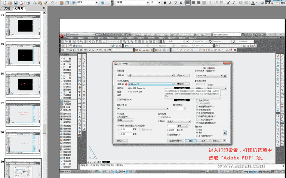286x178 pixels.
Task: Open the font size 18 dropdown
Action: pos(159,3)
